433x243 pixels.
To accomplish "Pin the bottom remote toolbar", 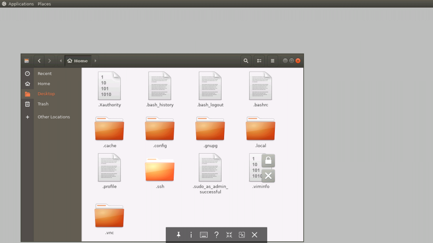I will (x=178, y=235).
